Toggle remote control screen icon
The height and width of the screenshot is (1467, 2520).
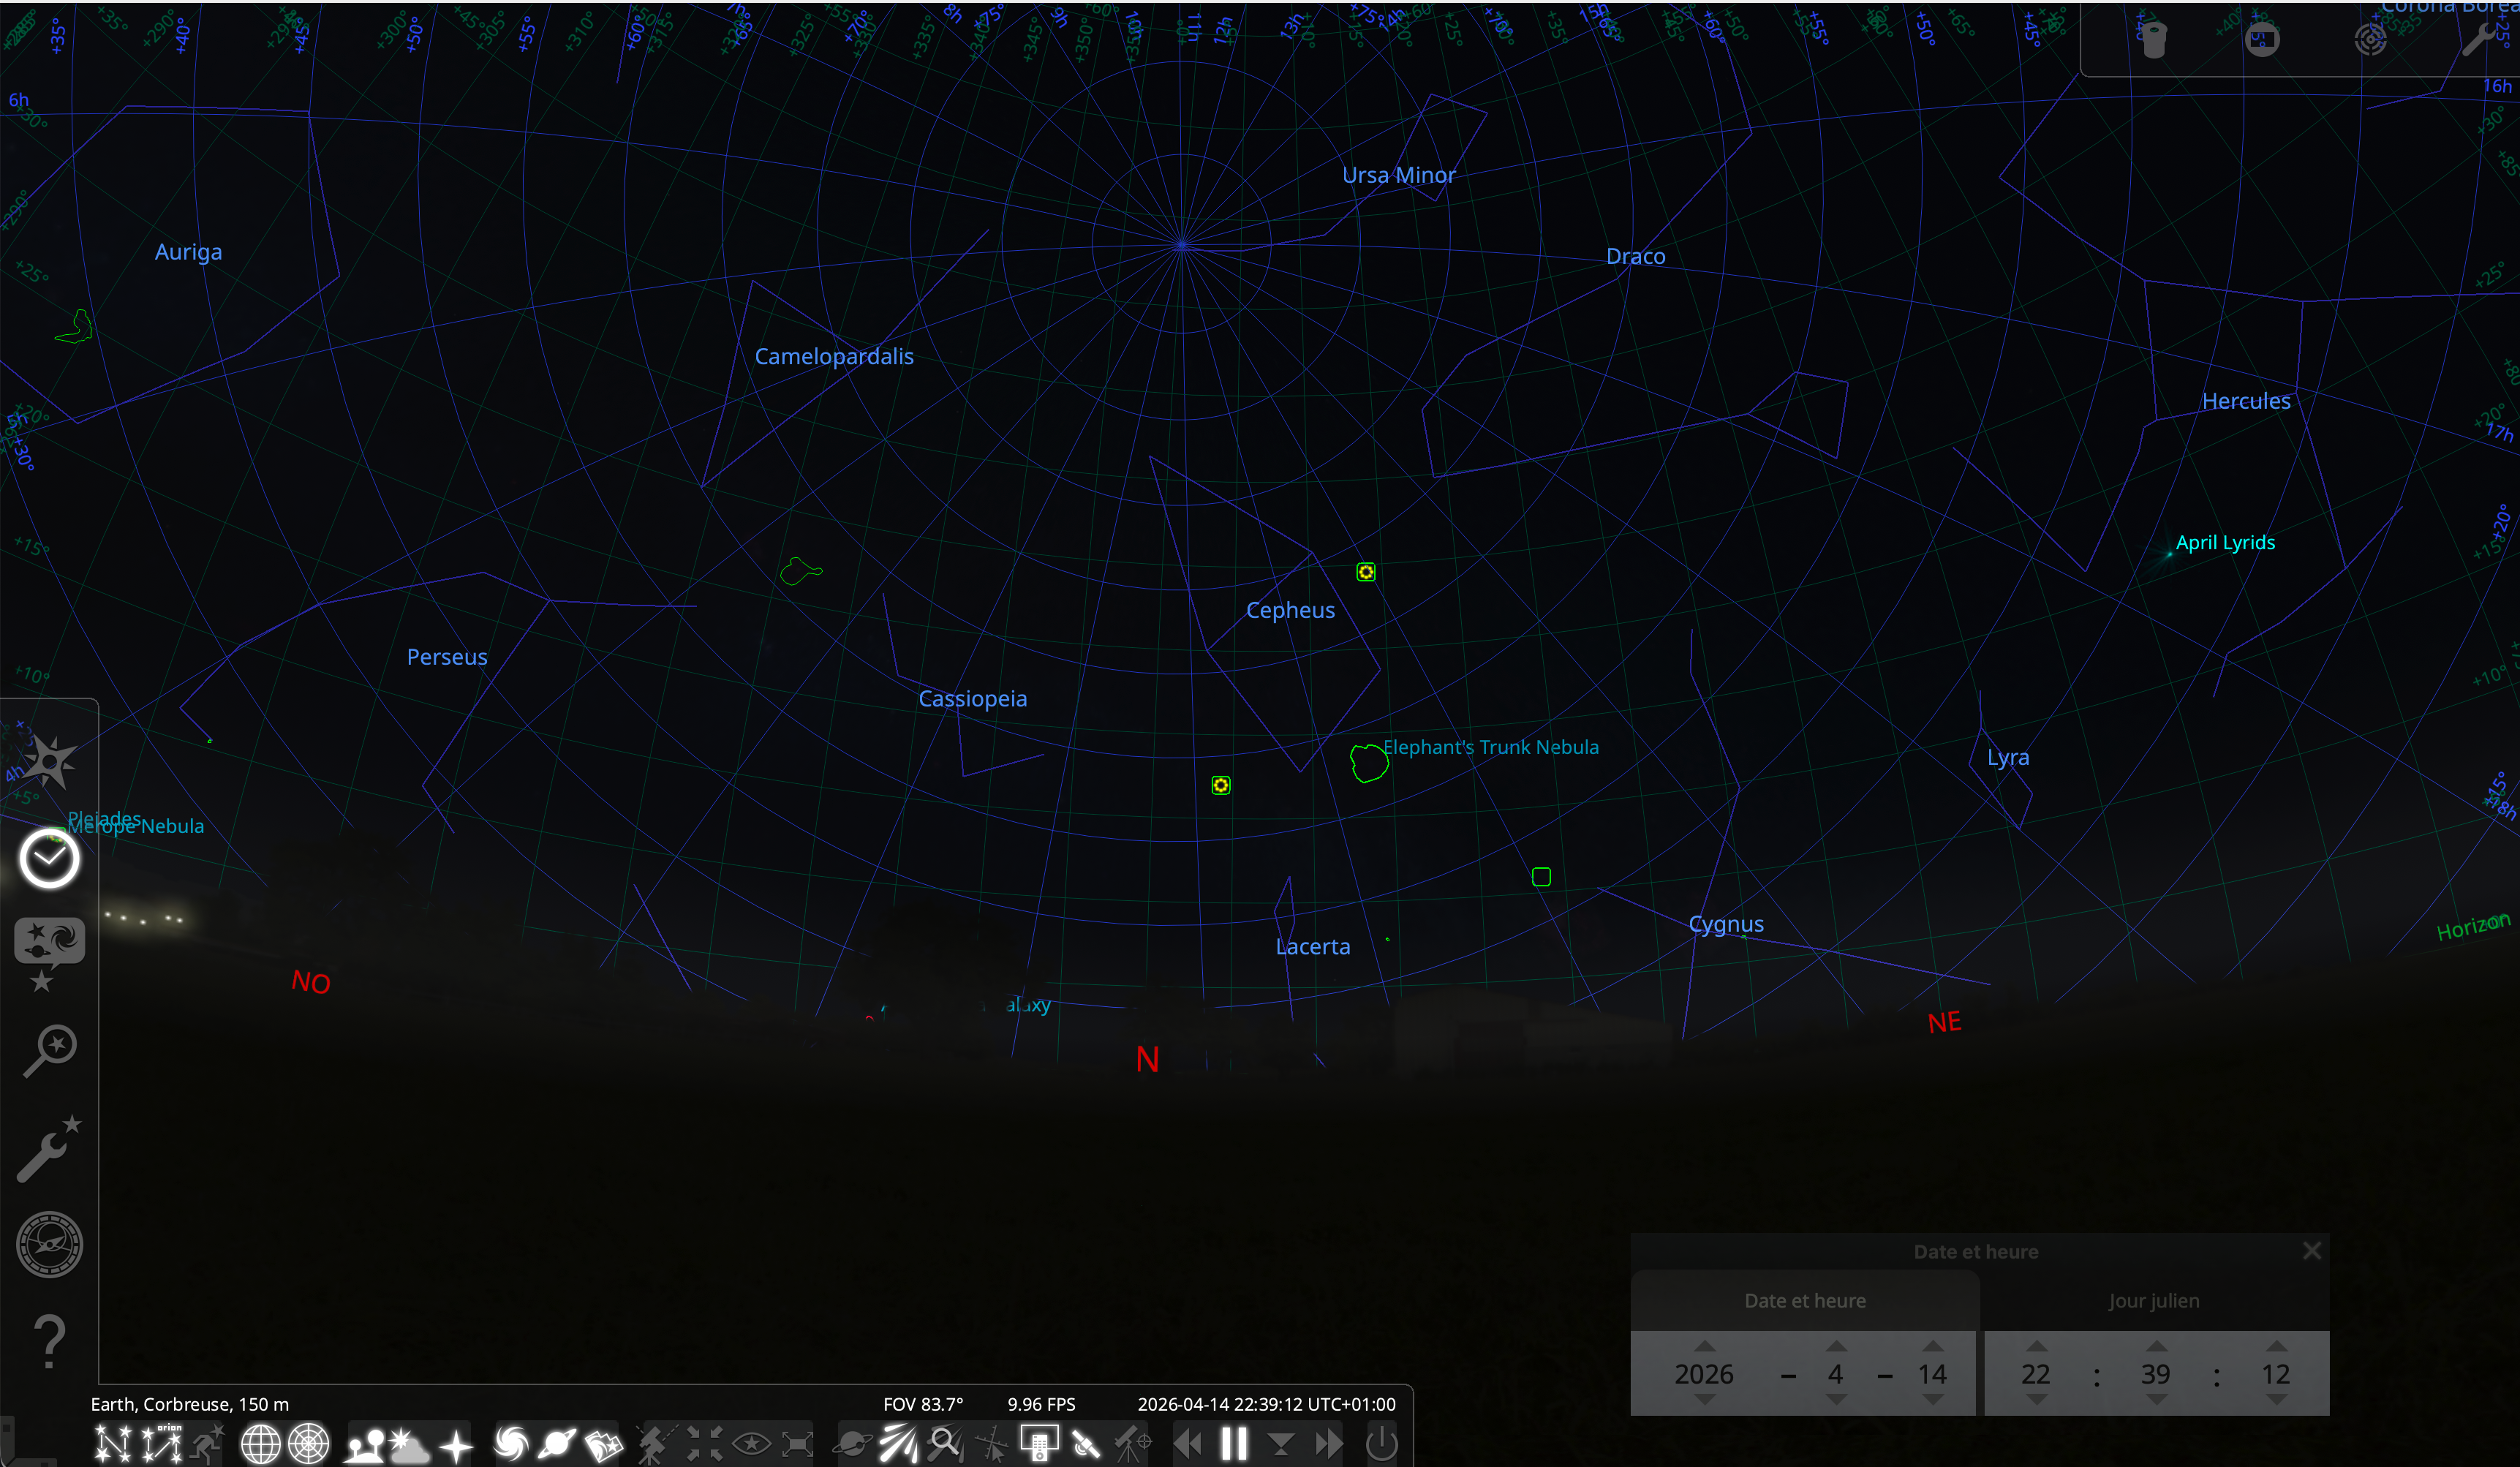1039,1444
